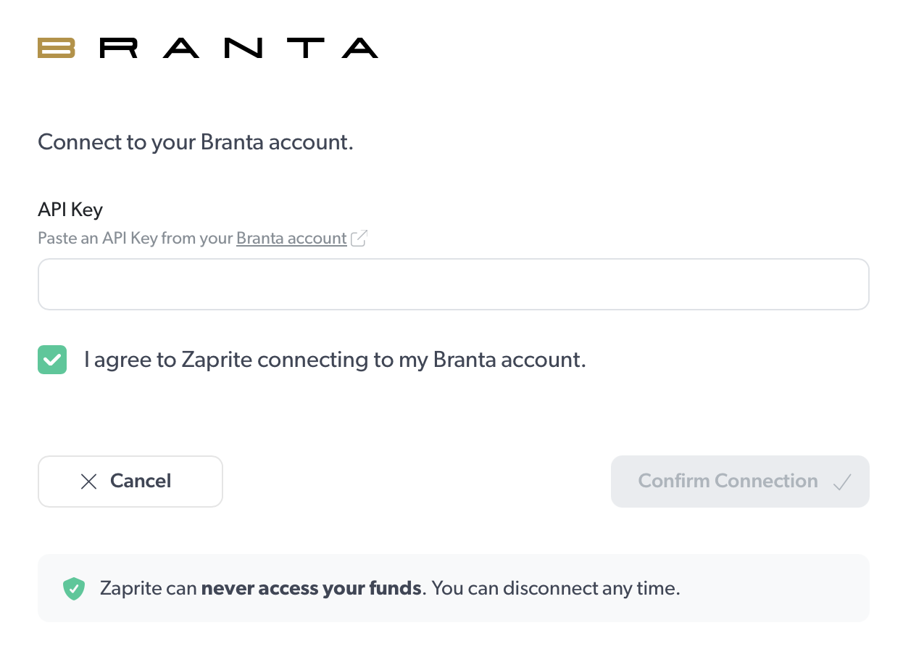Click the checkmark icon in Confirm Connection
This screenshot has width=903, height=657.
point(842,482)
